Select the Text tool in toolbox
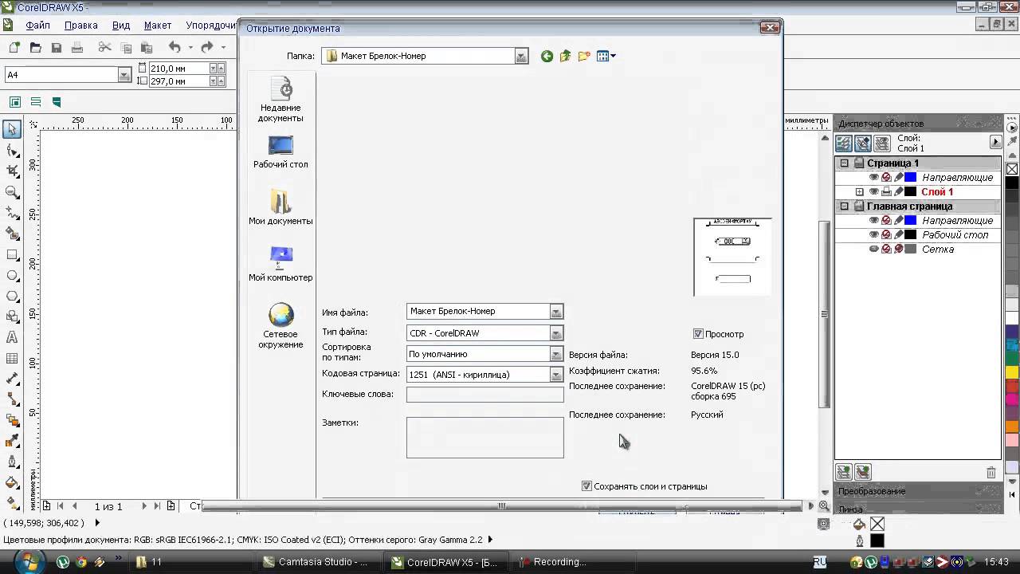Screen dimensions: 1020x574 pyautogui.click(x=12, y=337)
